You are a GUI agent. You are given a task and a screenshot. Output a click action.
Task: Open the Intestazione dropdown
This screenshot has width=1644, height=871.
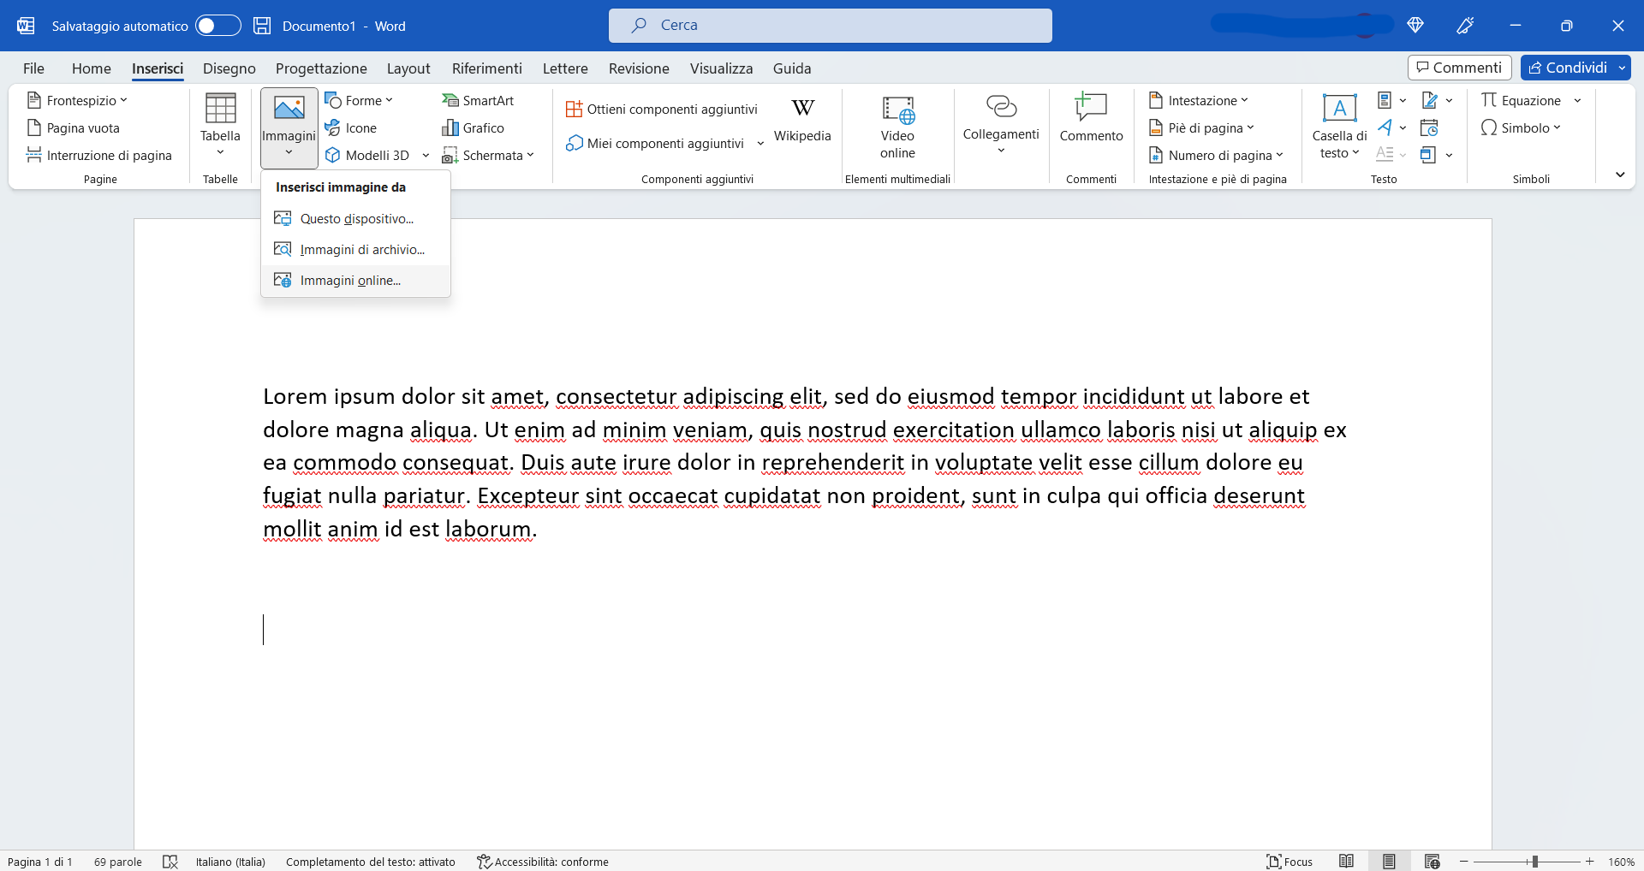tap(1199, 100)
